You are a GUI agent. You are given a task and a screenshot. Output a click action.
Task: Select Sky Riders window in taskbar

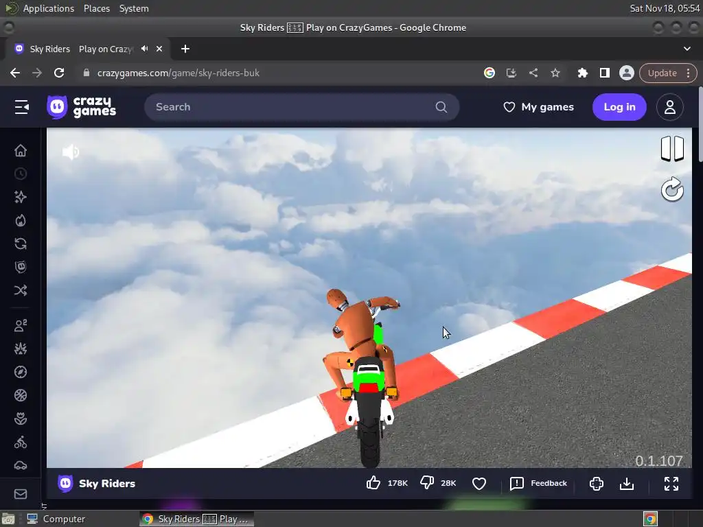(197, 519)
